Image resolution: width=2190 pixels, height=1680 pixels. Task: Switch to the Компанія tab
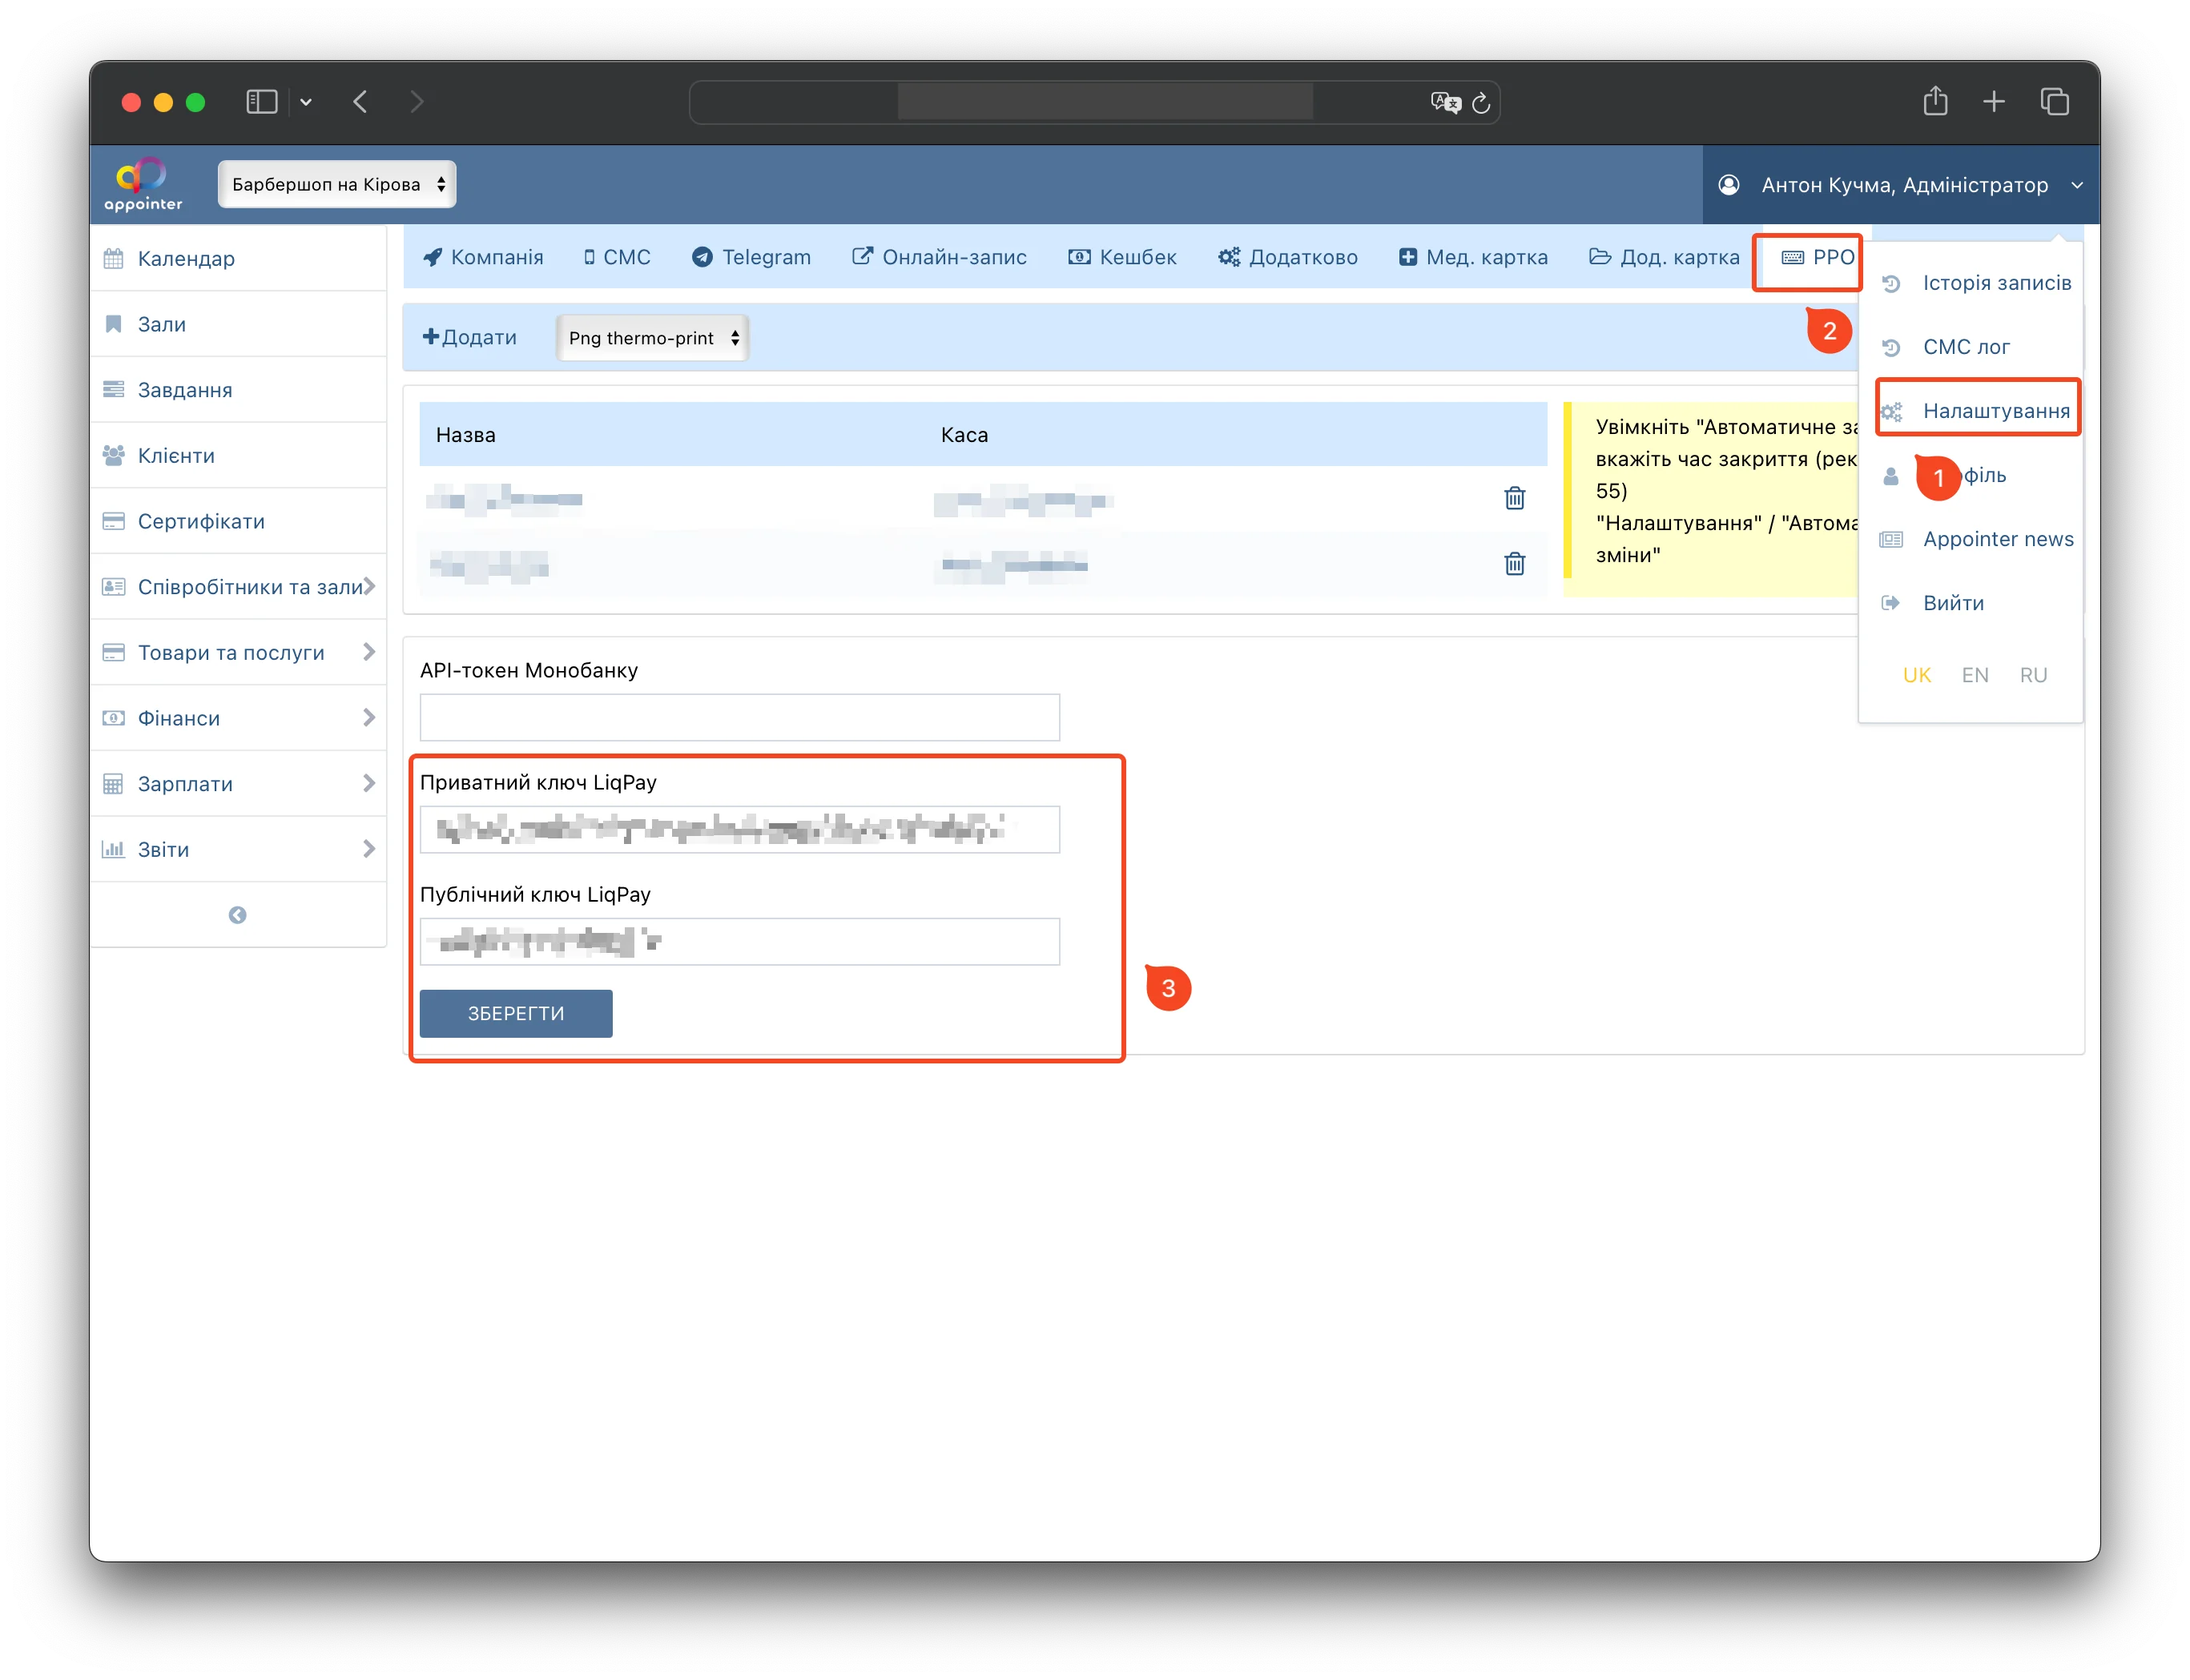tap(482, 257)
